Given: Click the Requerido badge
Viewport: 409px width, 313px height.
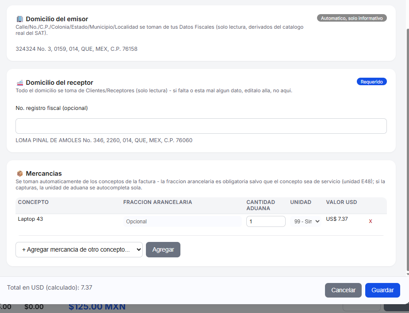Looking at the screenshot, I should coord(372,82).
